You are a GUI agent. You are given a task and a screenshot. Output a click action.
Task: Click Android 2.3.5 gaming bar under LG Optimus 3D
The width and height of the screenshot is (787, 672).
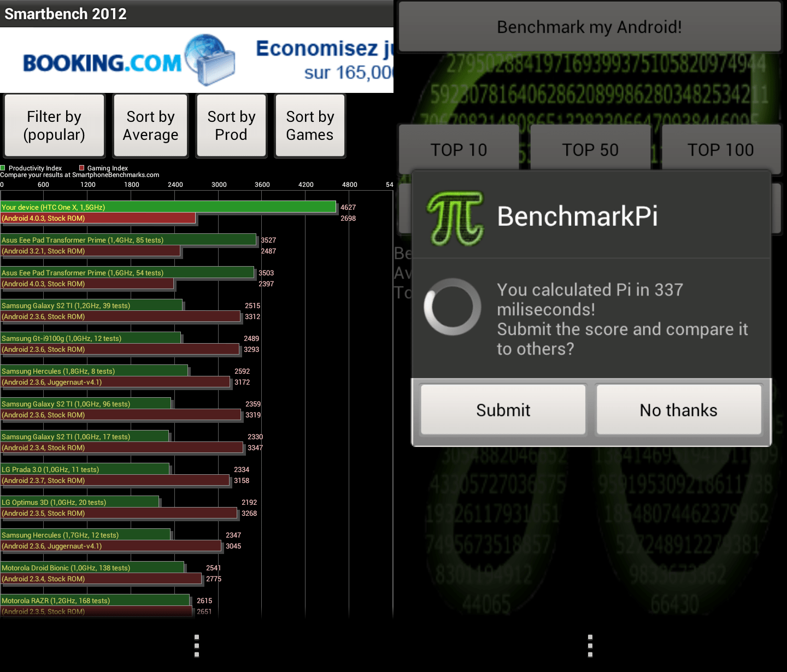pos(119,513)
